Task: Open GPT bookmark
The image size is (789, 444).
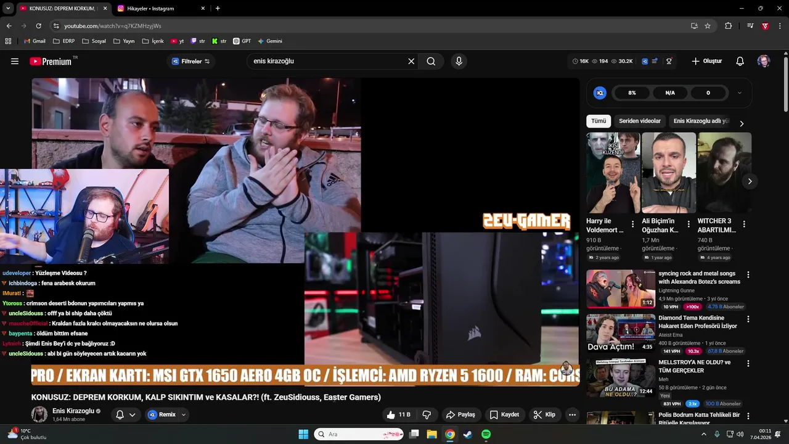Action: point(242,41)
